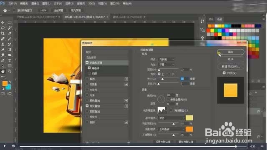Select the Gradient tool
This screenshot has width=267, height=150.
[x=10, y=50]
